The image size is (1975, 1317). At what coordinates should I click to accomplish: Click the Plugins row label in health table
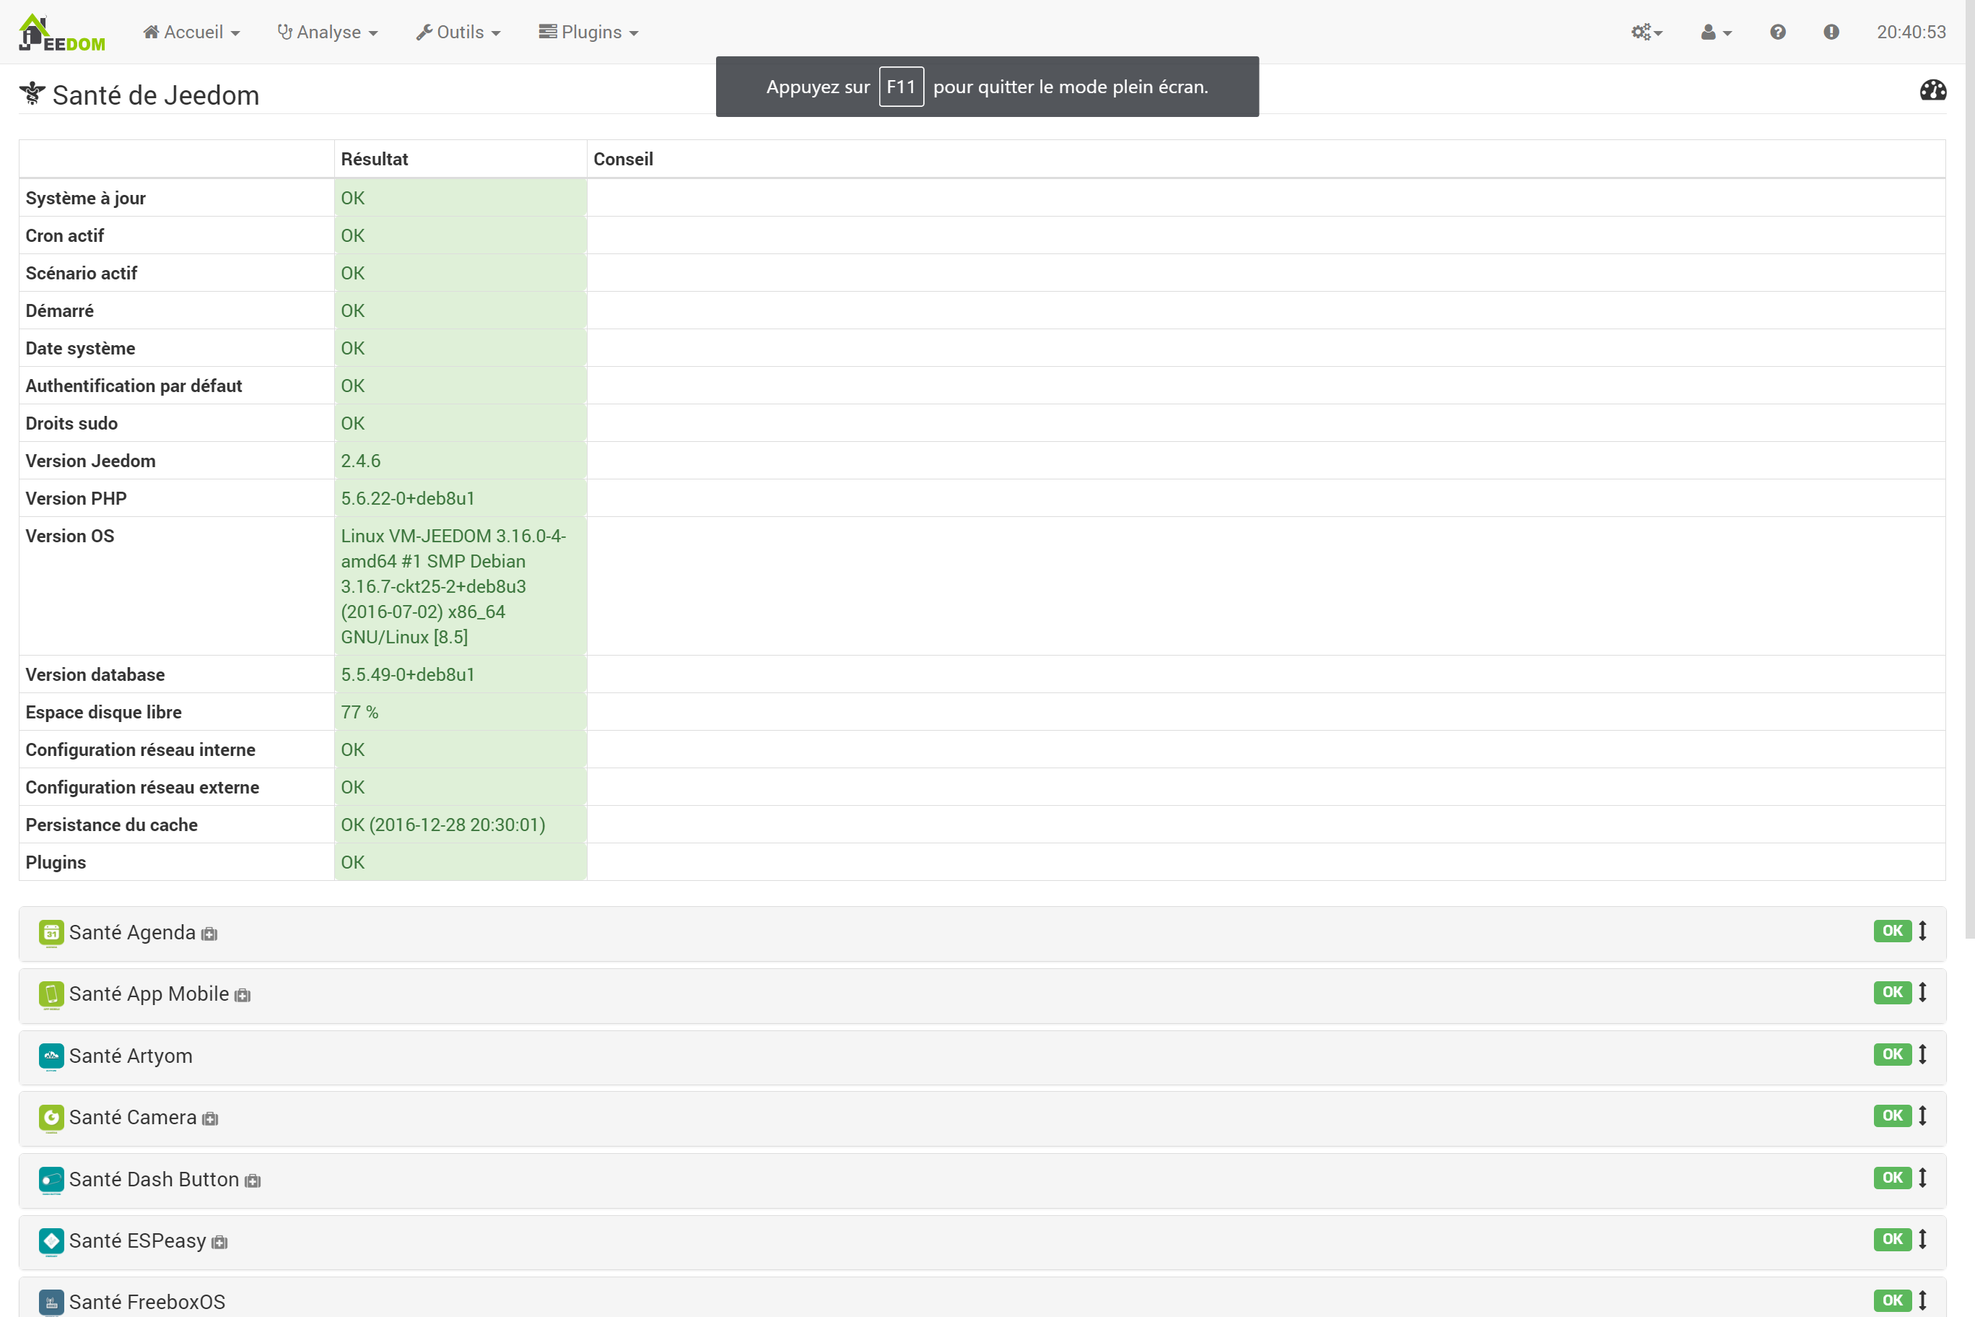[56, 863]
